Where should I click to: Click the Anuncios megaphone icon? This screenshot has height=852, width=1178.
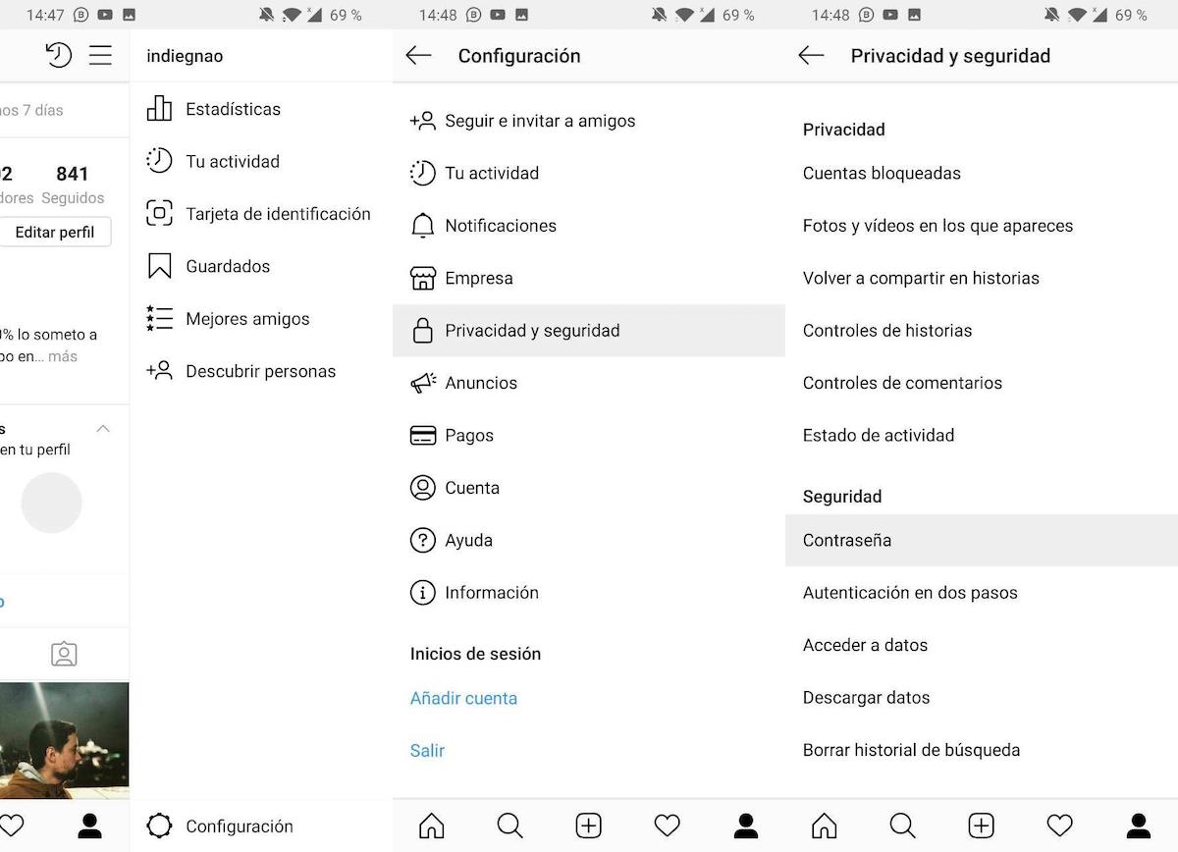click(x=422, y=383)
